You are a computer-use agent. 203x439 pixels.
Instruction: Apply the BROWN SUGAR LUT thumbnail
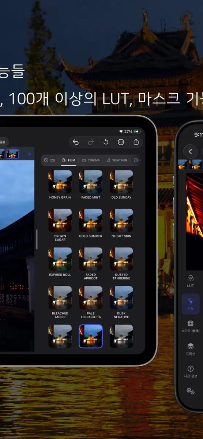(60, 221)
